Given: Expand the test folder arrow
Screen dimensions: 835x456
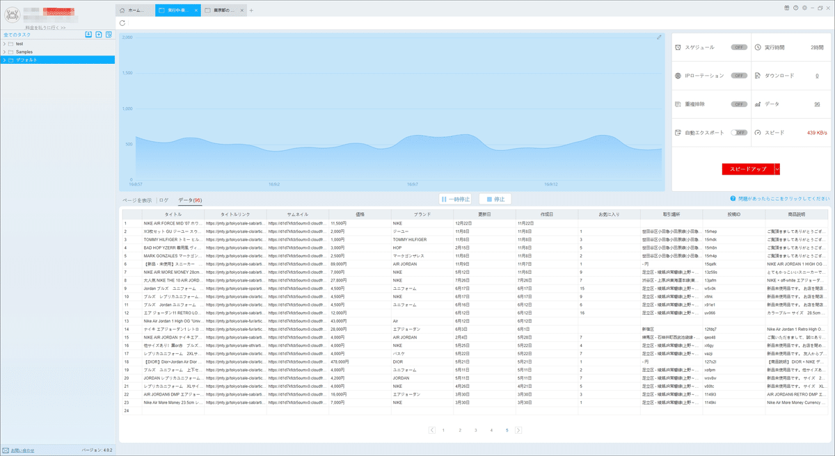Looking at the screenshot, I should tap(4, 44).
